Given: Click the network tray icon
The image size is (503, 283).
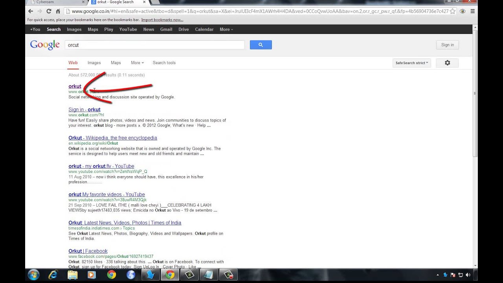Looking at the screenshot, I should (x=460, y=275).
